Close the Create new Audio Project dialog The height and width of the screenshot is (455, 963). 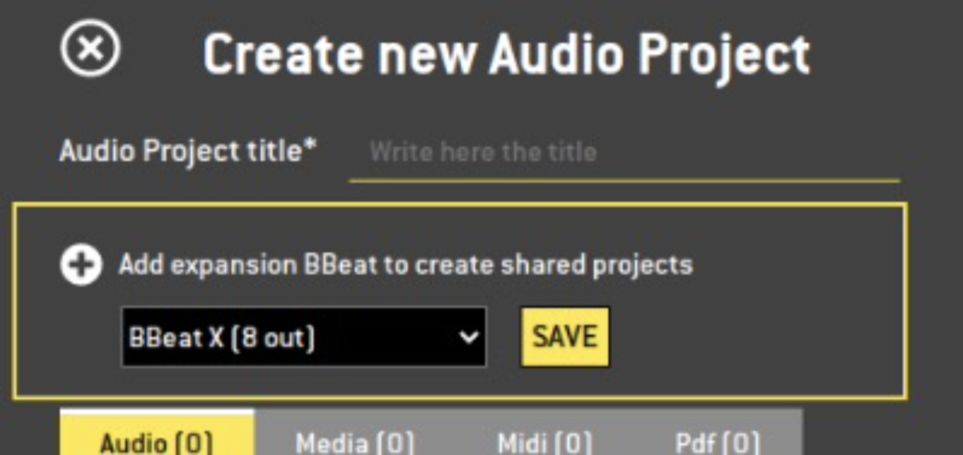(x=90, y=48)
